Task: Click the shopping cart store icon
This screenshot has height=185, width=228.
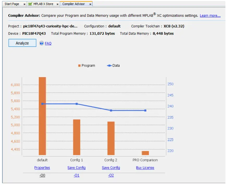Action: pos(30,4)
